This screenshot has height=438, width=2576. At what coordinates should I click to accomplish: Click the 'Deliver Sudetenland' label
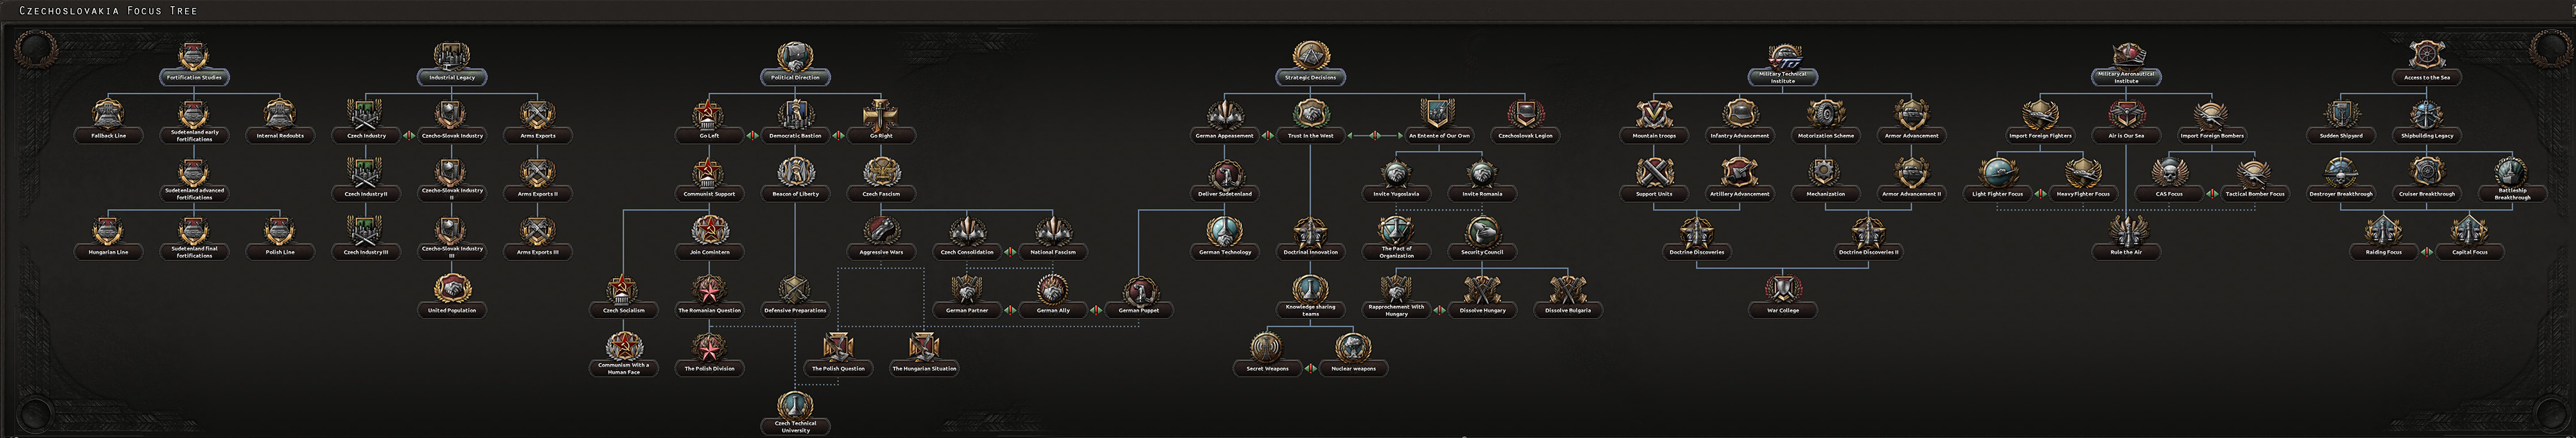[1224, 194]
